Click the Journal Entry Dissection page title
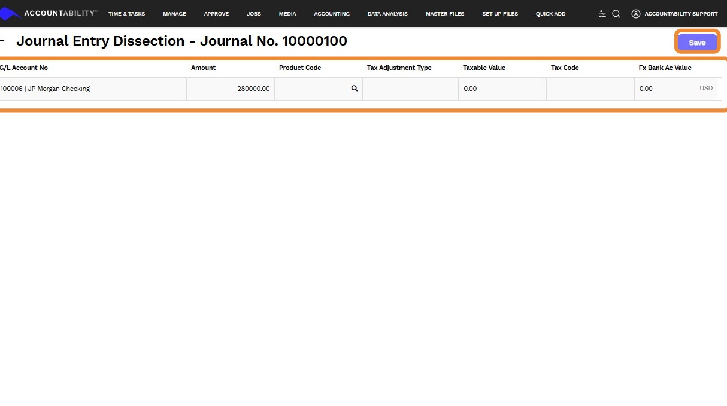727x406 pixels. coord(181,41)
